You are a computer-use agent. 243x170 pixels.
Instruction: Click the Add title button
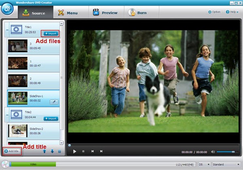pos(11,151)
